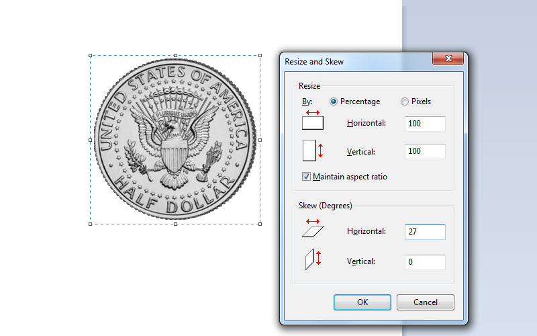Click the vertical resize icon
This screenshot has width=537, height=336.
(311, 150)
